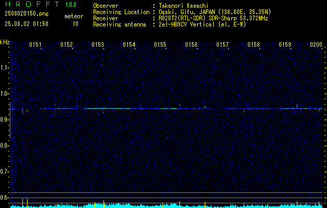The height and width of the screenshot is (208, 327).
Task: Click the Receiver label
Action: 106,18
